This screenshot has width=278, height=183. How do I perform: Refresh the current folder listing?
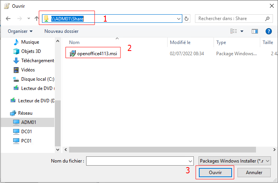[187, 19]
